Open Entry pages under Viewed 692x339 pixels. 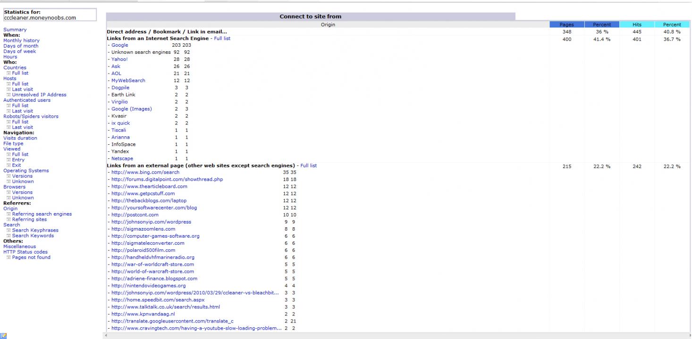[18, 160]
